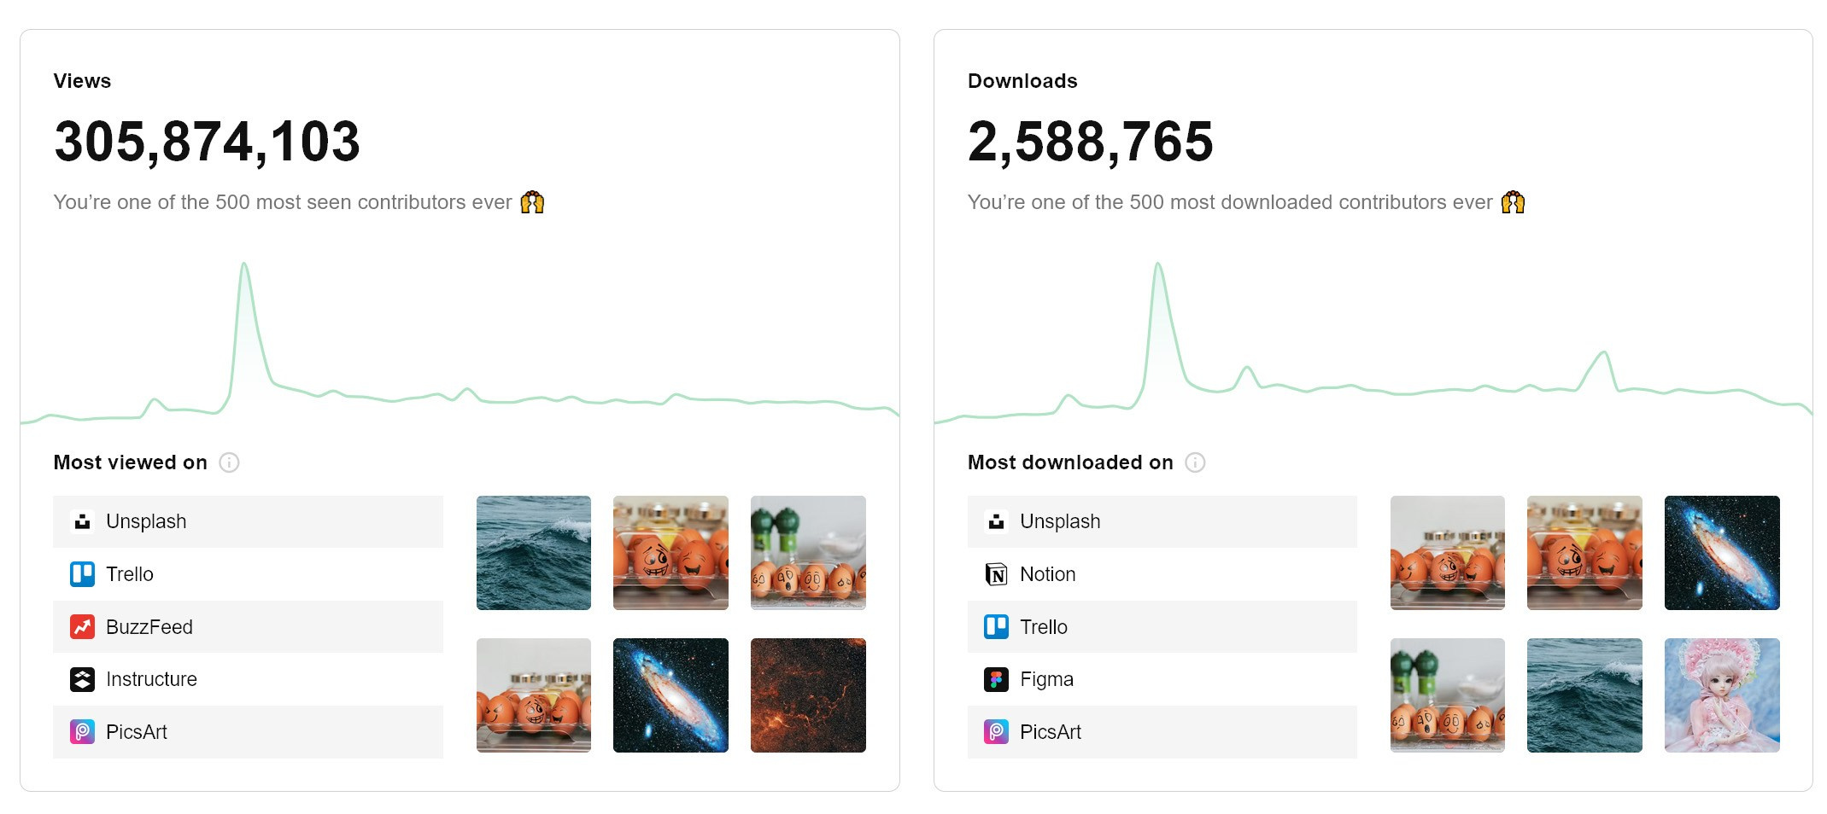The height and width of the screenshot is (814, 1827).
Task: Click the Instructure icon
Action: [81, 679]
